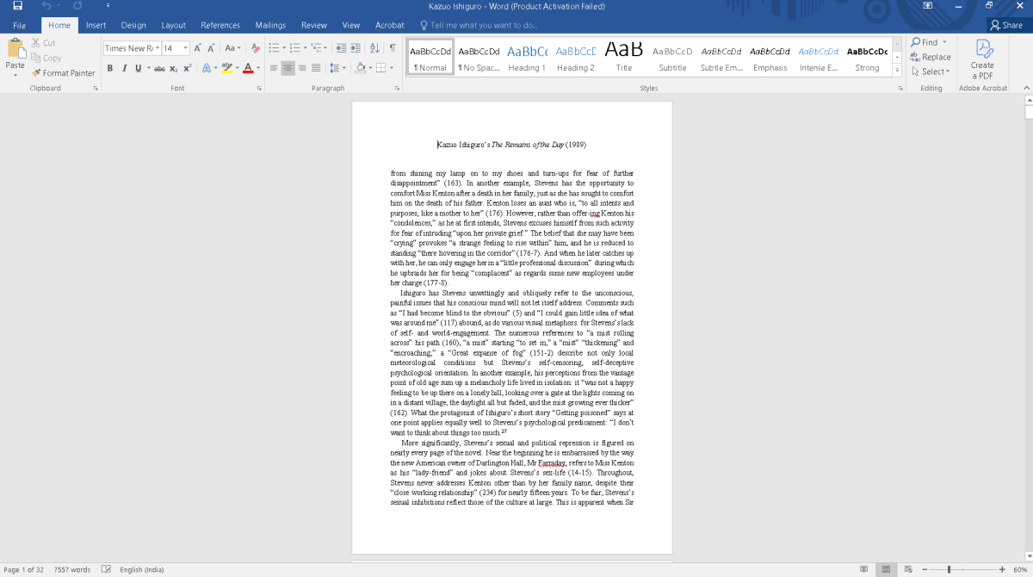Increase indent of the paragraph
The width and height of the screenshot is (1033, 577).
click(x=356, y=48)
